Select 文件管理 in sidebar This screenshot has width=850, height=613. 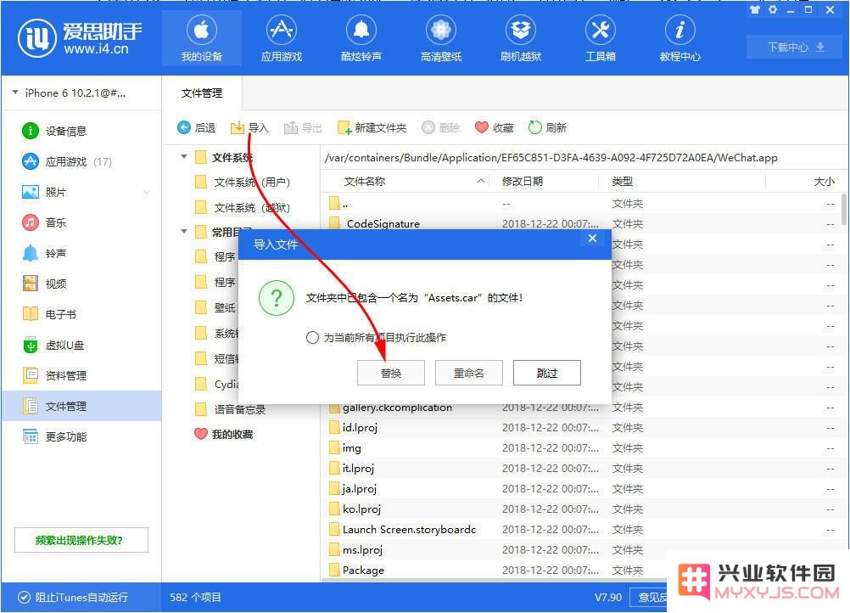tap(81, 406)
